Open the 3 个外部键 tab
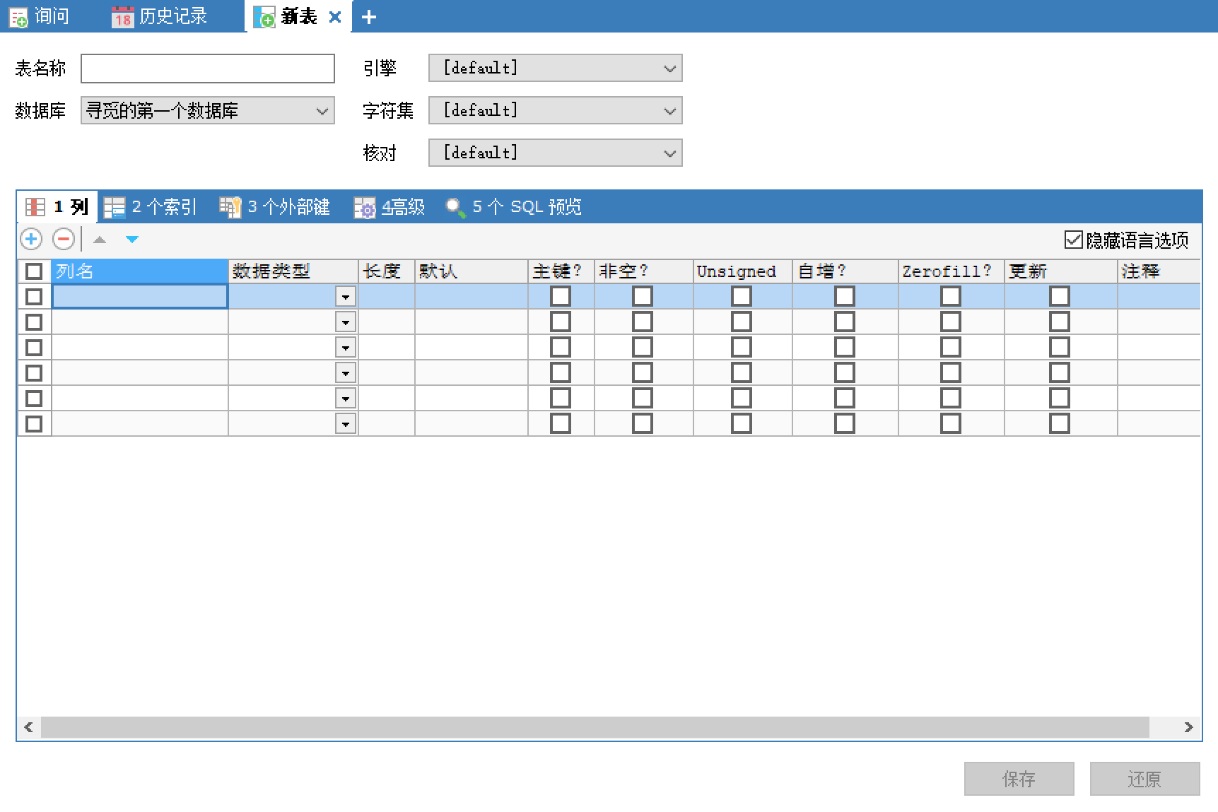1218x812 pixels. 275,206
